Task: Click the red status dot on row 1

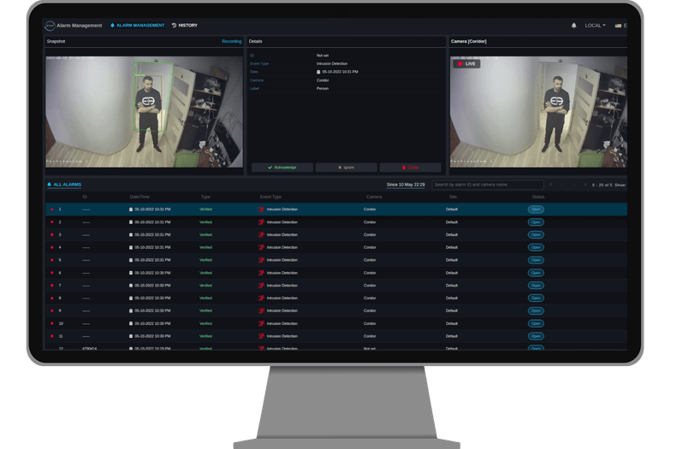Action: tap(52, 210)
